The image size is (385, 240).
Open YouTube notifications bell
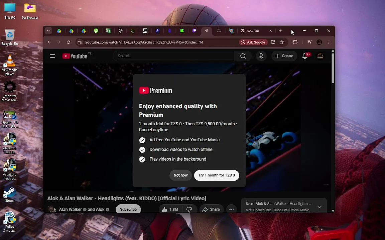305,56
